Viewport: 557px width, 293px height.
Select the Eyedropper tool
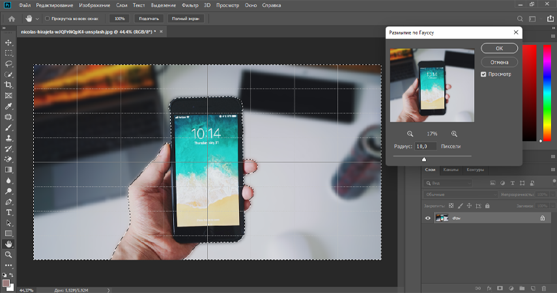[8, 106]
